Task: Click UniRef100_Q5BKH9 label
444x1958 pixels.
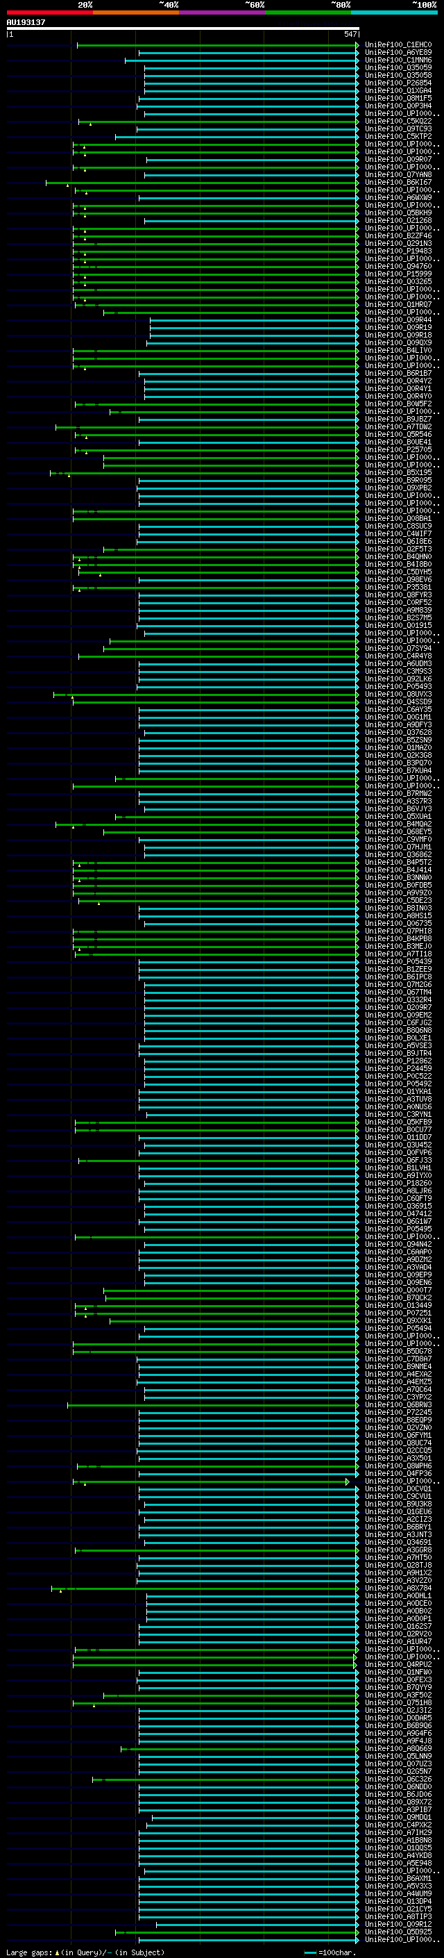Action: [398, 213]
